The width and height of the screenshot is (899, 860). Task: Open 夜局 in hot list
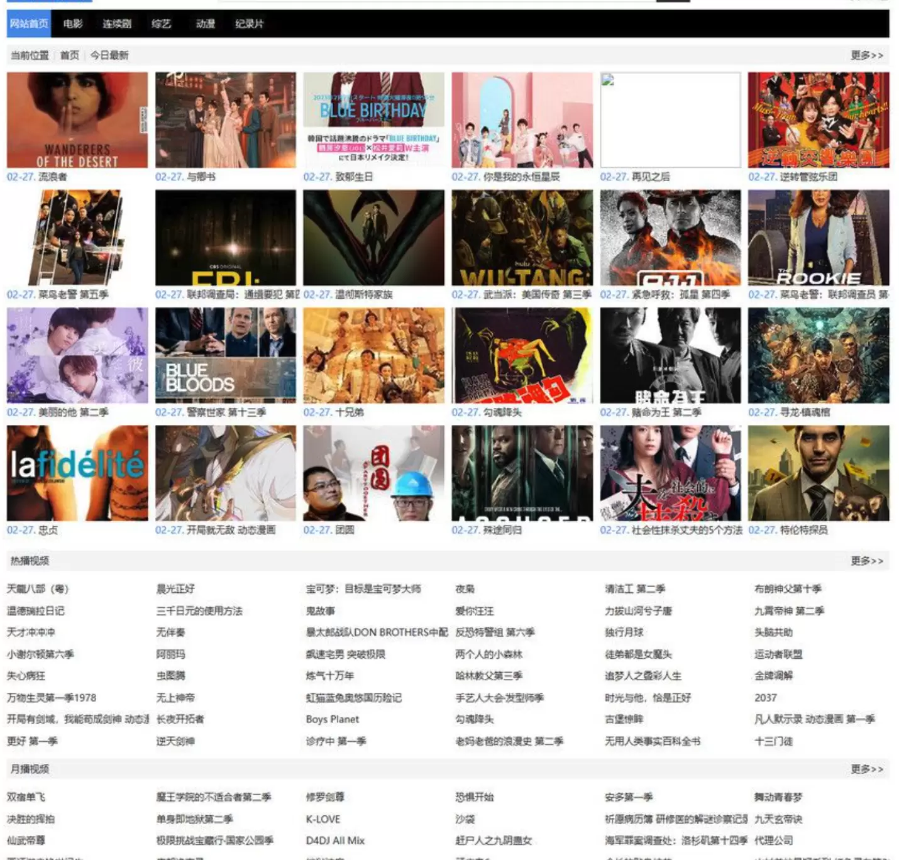(465, 589)
